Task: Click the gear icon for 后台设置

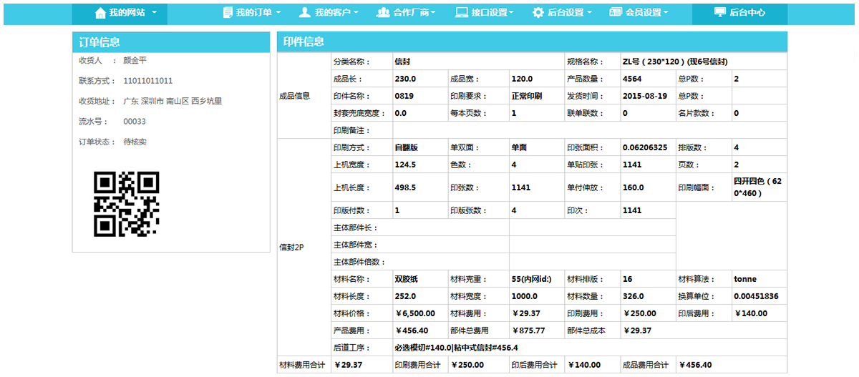Action: (538, 13)
